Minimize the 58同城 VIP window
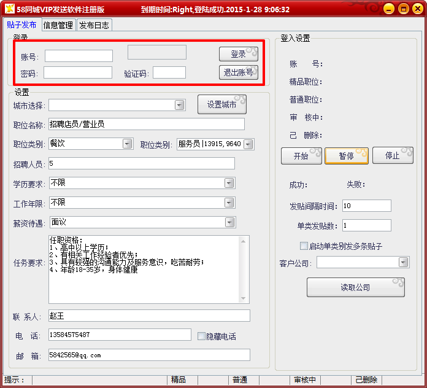The width and height of the screenshot is (427, 388). click(389, 9)
